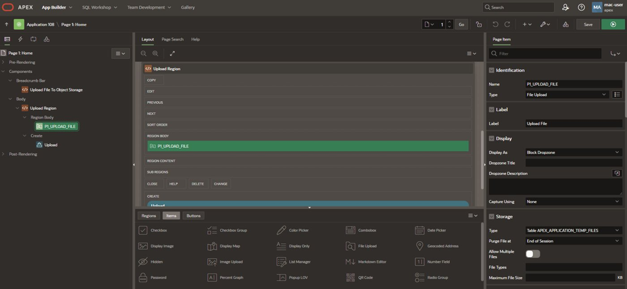This screenshot has width=627, height=289.
Task: Open the Gallery menu item
Action: click(188, 7)
